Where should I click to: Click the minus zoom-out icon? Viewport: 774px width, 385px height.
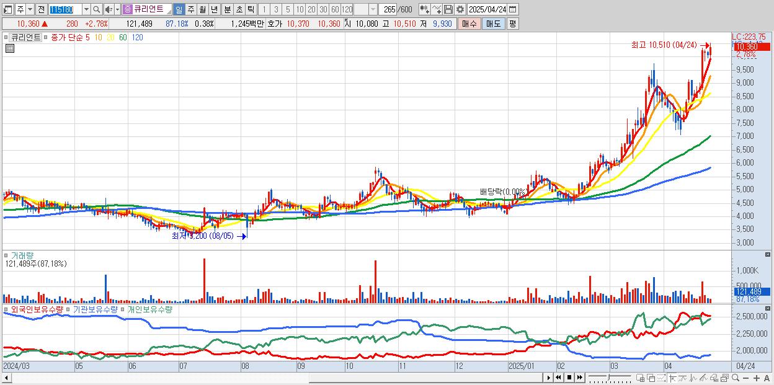[746, 378]
